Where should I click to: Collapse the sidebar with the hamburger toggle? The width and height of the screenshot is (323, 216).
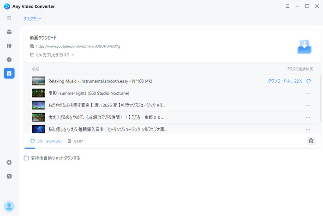coord(9,18)
